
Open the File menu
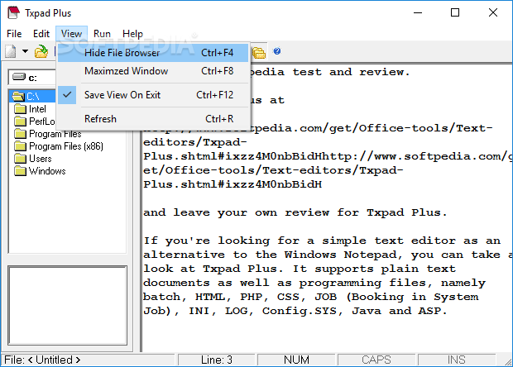coord(14,34)
